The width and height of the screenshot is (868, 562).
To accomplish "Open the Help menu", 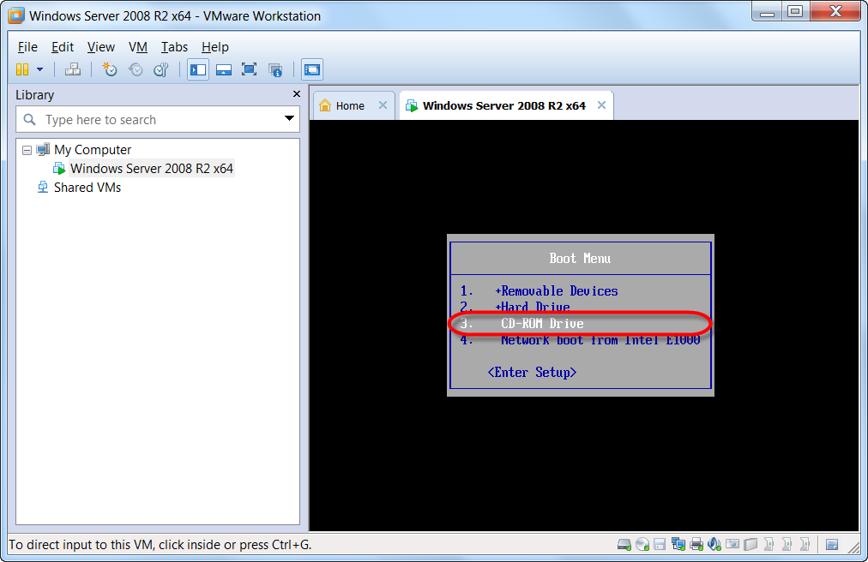I will (x=214, y=47).
